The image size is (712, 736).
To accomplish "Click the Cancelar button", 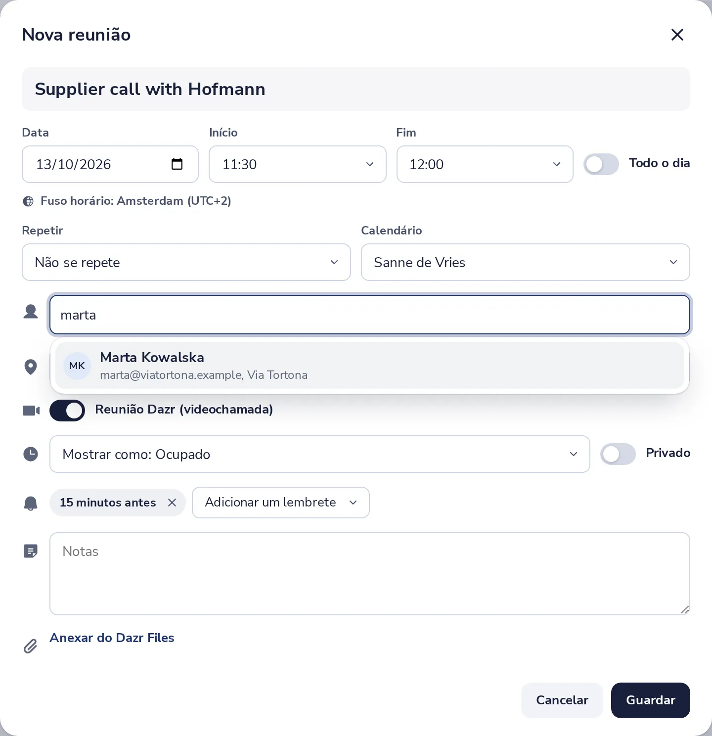I will (x=562, y=700).
